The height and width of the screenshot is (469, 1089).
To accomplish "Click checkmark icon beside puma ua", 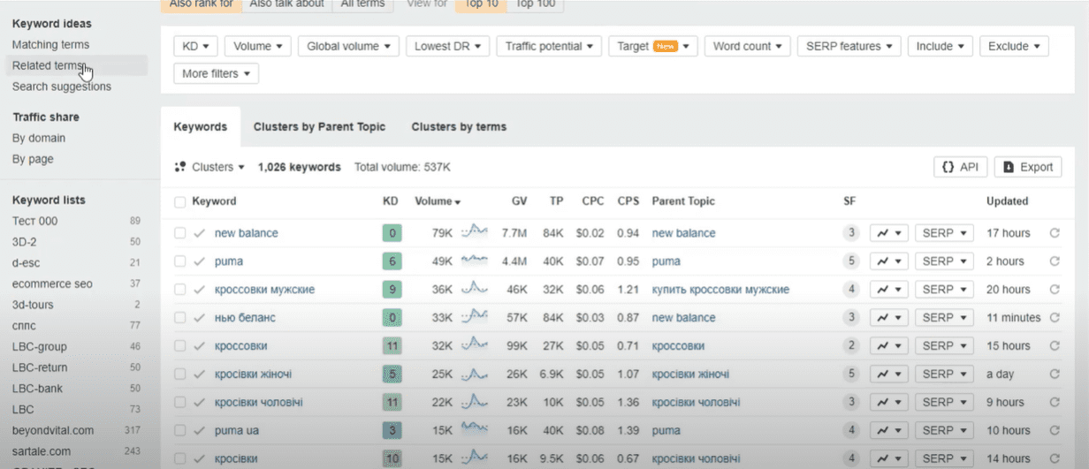I will pyautogui.click(x=200, y=431).
